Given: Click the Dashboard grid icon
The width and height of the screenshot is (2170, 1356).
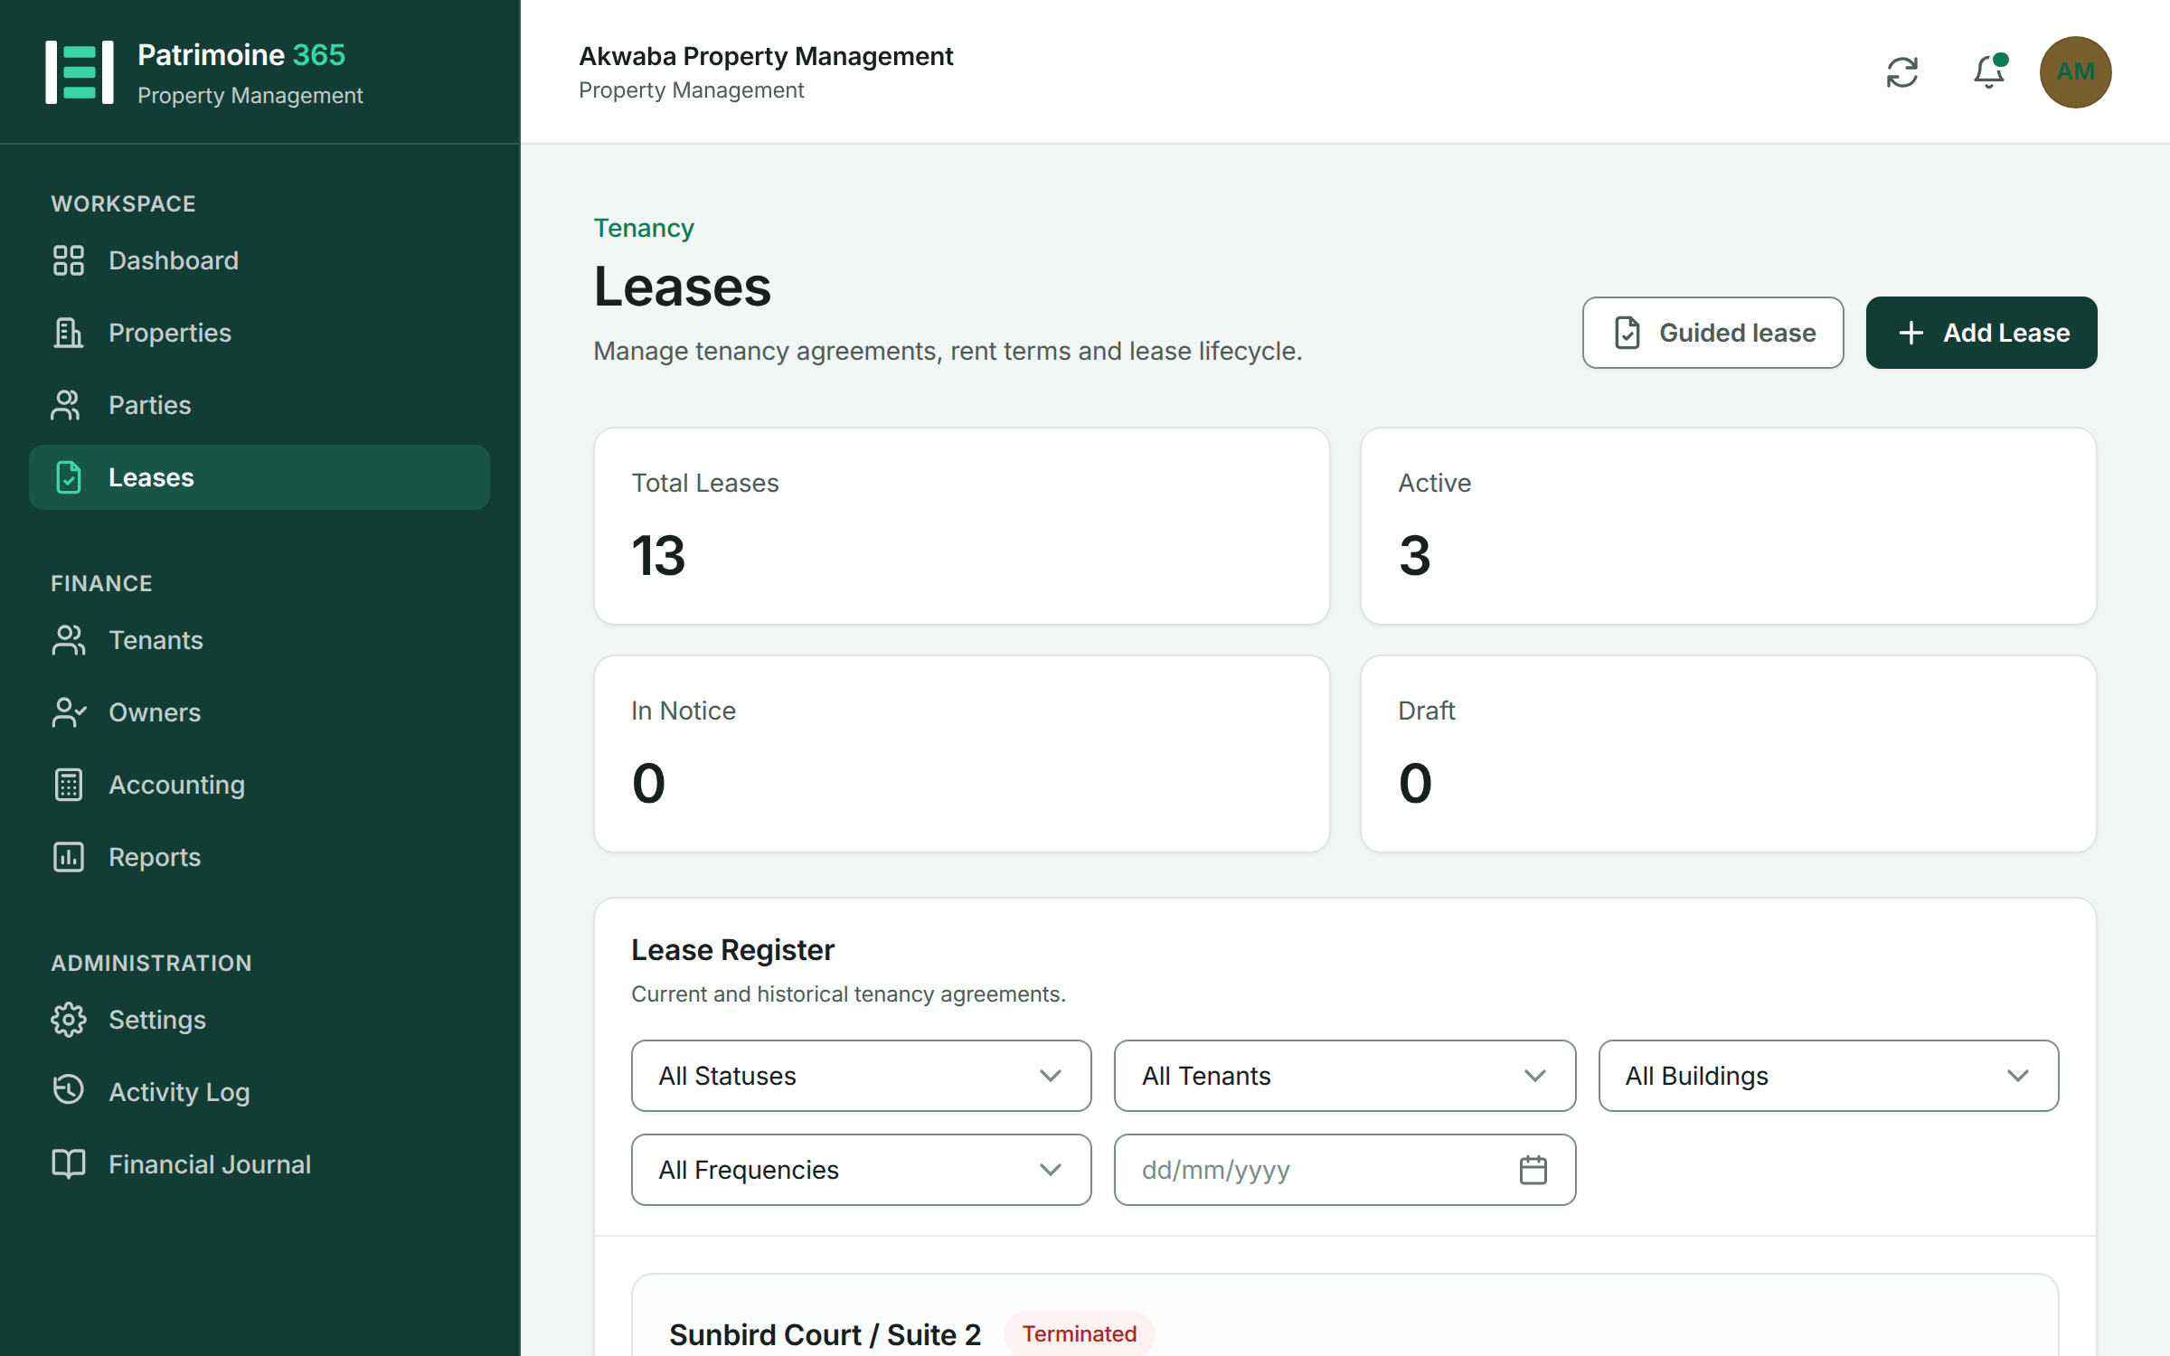Looking at the screenshot, I should click(x=69, y=260).
